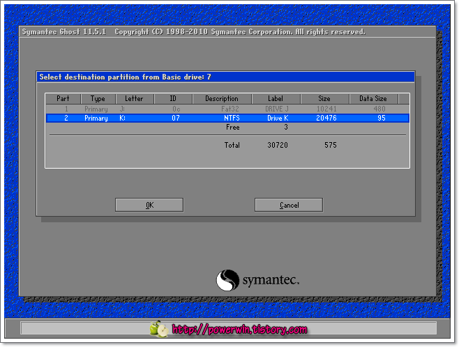Click the Size column header
This screenshot has height=347, width=459.
324,99
